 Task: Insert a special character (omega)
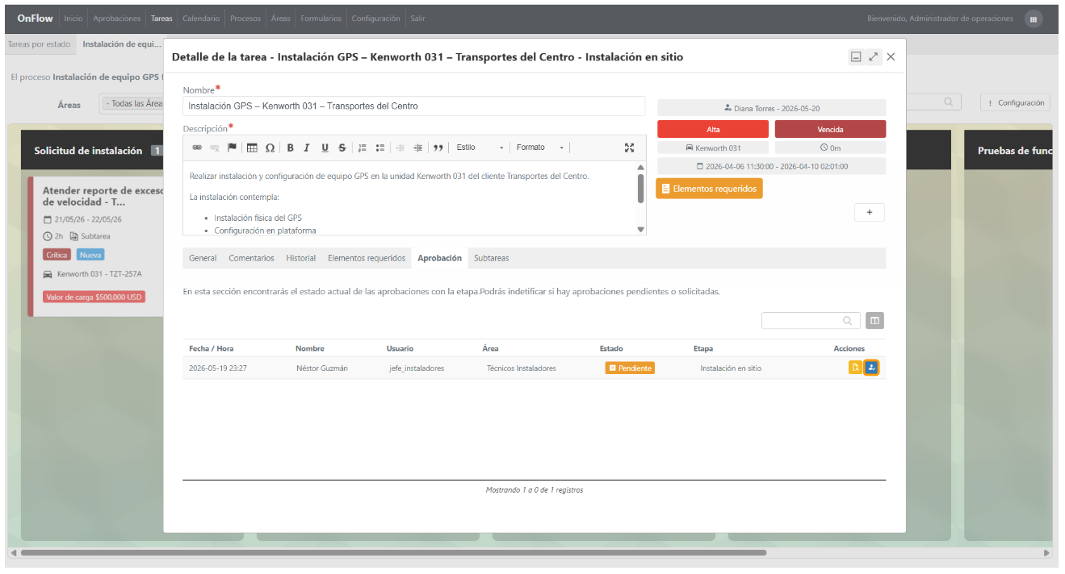click(270, 148)
